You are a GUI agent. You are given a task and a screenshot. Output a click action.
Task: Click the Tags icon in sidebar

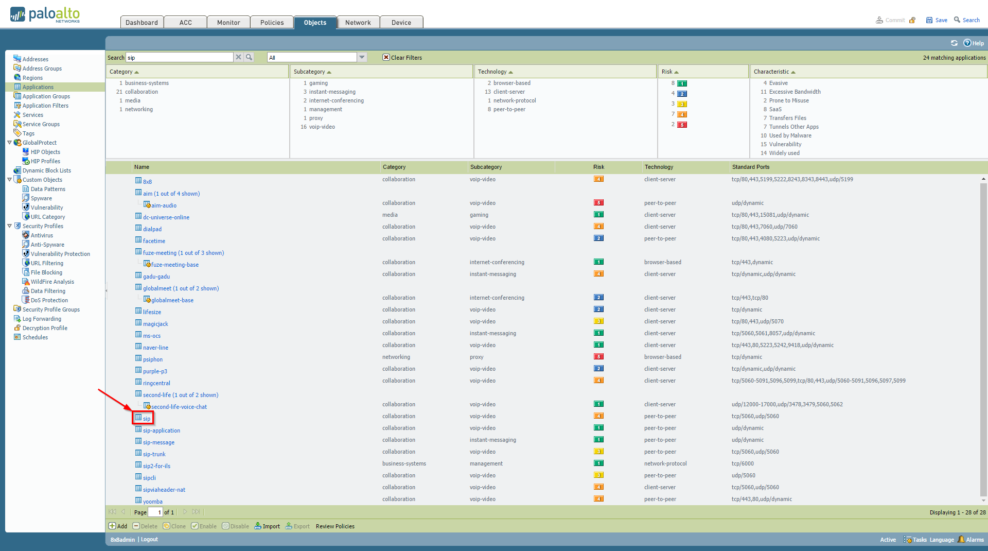[x=17, y=133]
